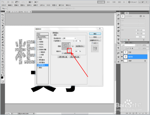This screenshot has width=150, height=115.
Task: Switch to the 通道 channels tab
Action: [x=127, y=43]
